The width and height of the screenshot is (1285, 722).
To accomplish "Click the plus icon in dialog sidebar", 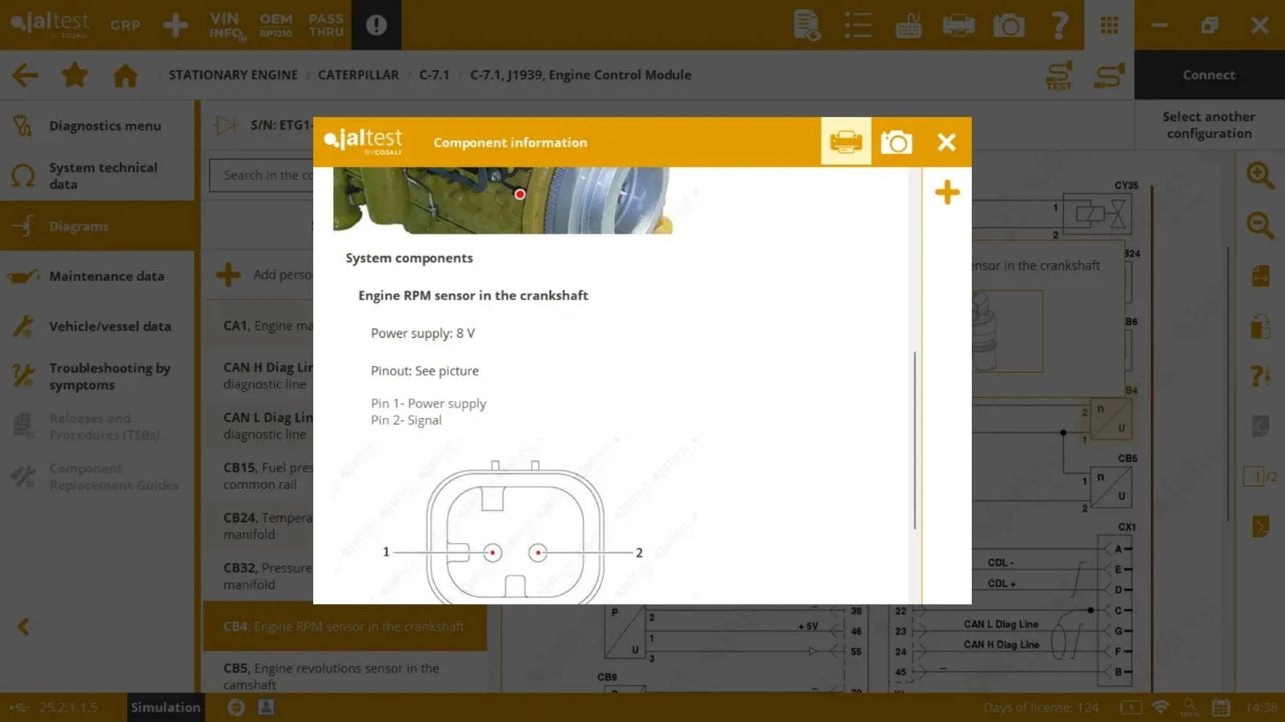I will (x=947, y=193).
